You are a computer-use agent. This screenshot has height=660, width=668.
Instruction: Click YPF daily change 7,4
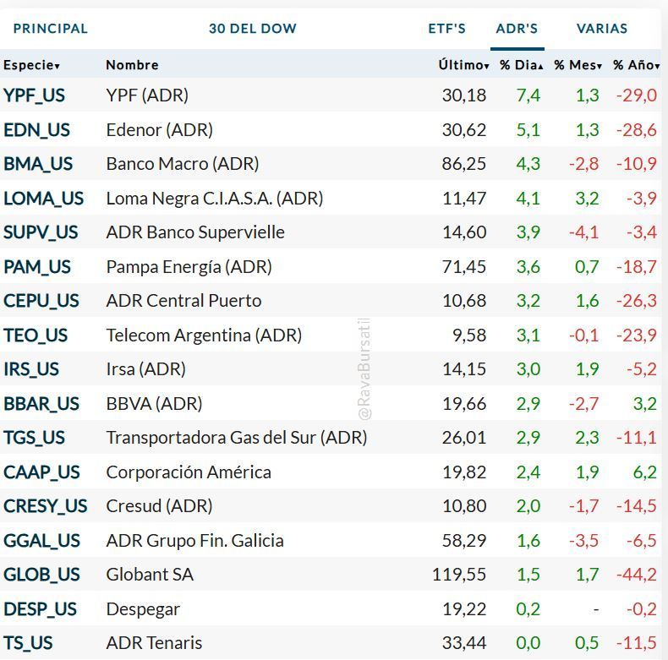pyautogui.click(x=528, y=95)
